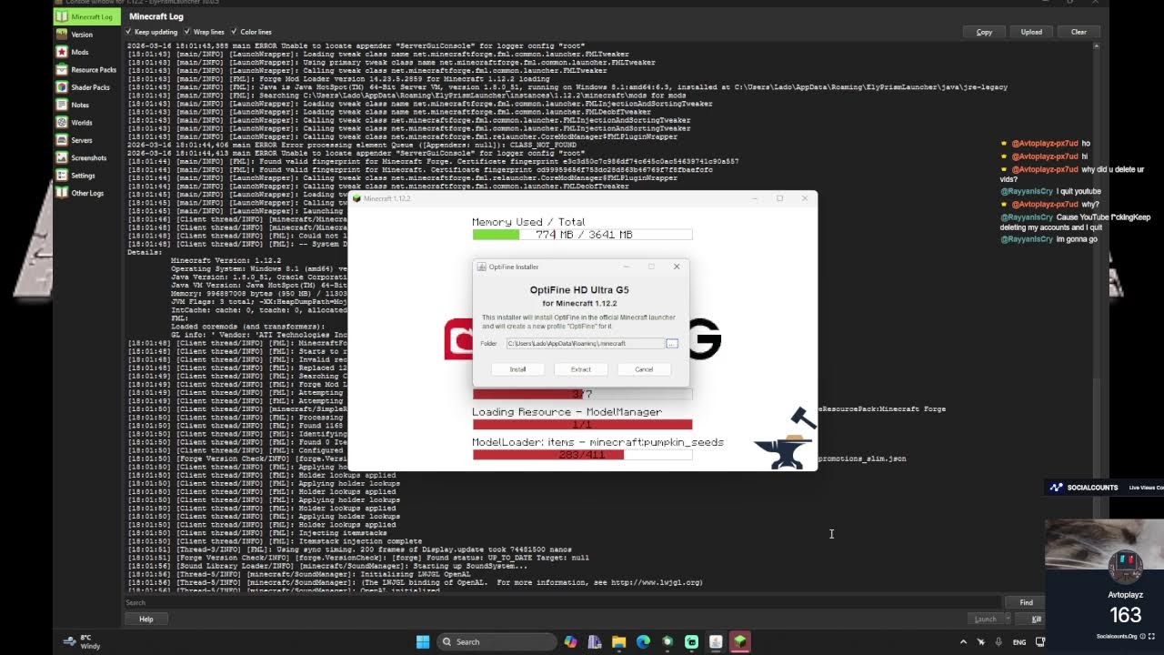Screen dimensions: 1164x655
Task: Go to Resource Packs in the sidebar
Action: [x=86, y=70]
